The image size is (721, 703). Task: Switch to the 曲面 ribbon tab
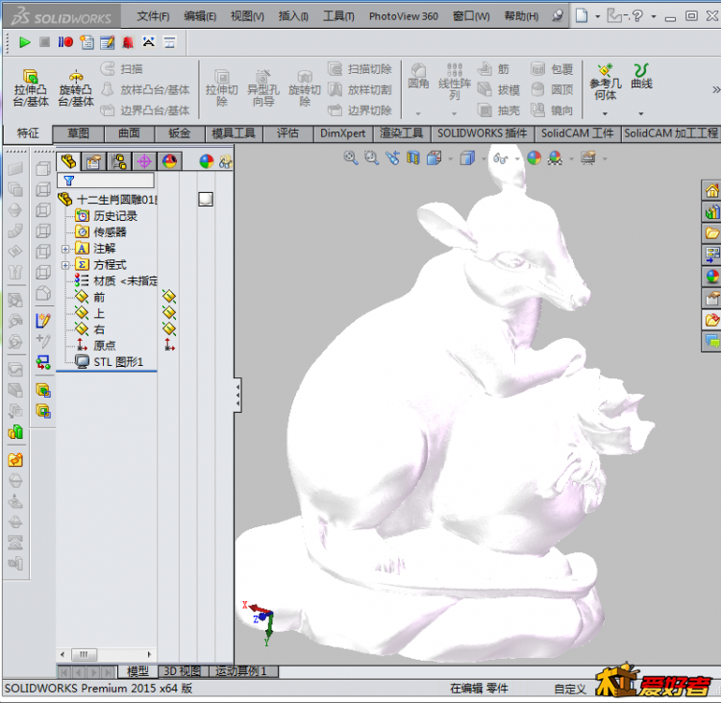129,133
